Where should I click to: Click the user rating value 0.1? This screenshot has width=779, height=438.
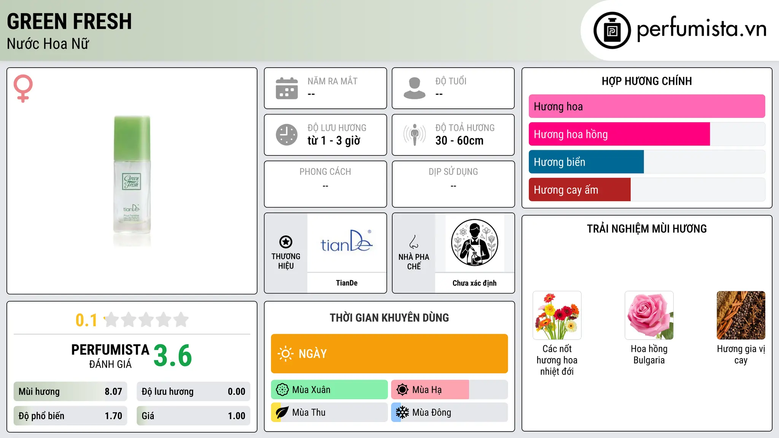[x=86, y=320]
